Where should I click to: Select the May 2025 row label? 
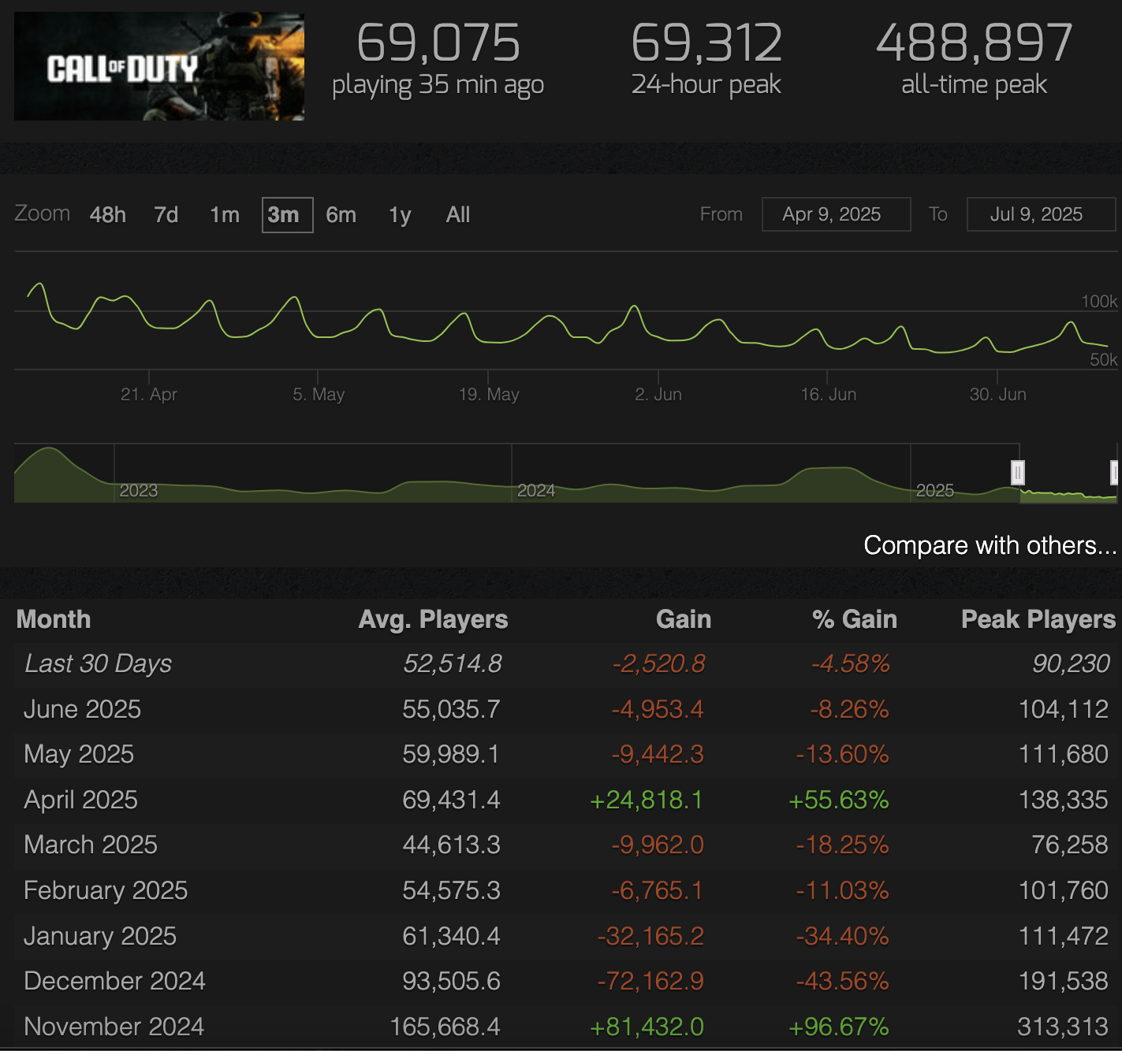[x=79, y=755]
